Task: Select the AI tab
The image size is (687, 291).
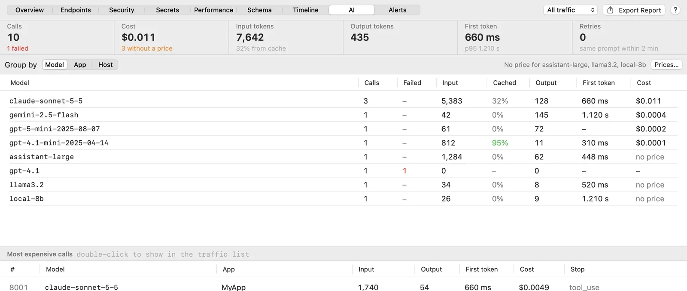Action: 352,10
